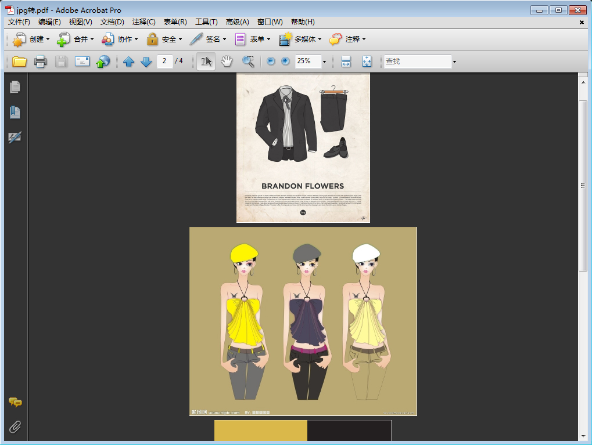Expand the Comment (注释) toolbar dropdown arrow

click(364, 39)
